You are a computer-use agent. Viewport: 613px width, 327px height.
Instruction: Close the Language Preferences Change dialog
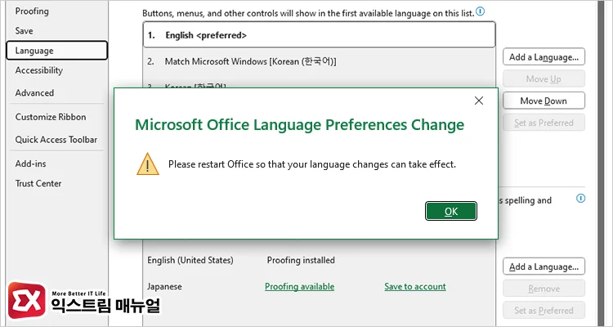pos(479,101)
